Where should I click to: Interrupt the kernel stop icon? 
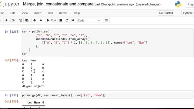pos(61,20)
